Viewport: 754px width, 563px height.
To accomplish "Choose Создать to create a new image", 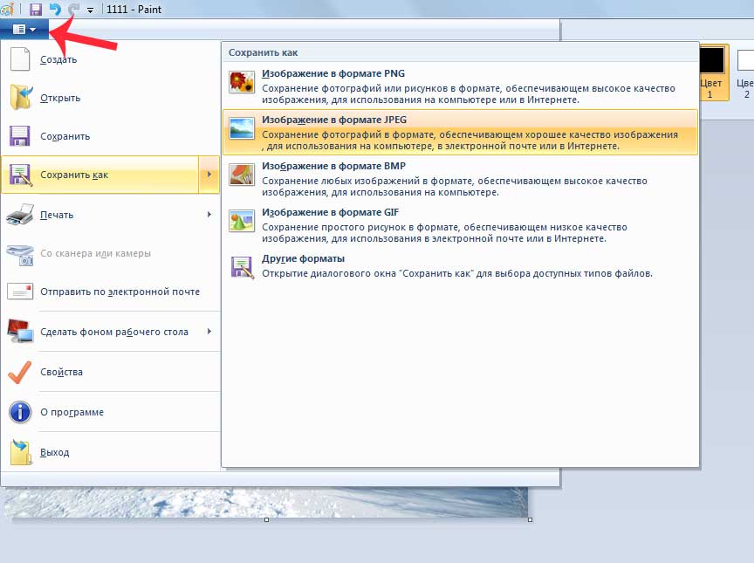I will 58,60.
